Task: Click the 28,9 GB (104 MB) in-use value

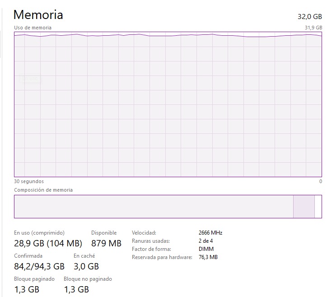Action: (48, 243)
